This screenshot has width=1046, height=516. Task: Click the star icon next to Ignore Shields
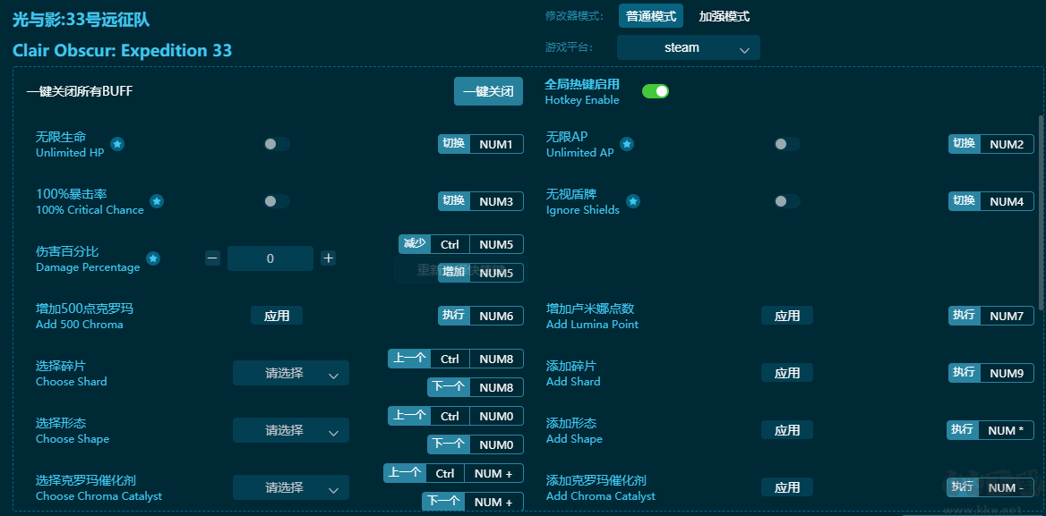(633, 201)
